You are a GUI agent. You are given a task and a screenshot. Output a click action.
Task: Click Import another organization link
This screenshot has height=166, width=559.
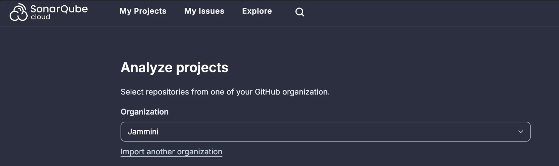point(171,152)
